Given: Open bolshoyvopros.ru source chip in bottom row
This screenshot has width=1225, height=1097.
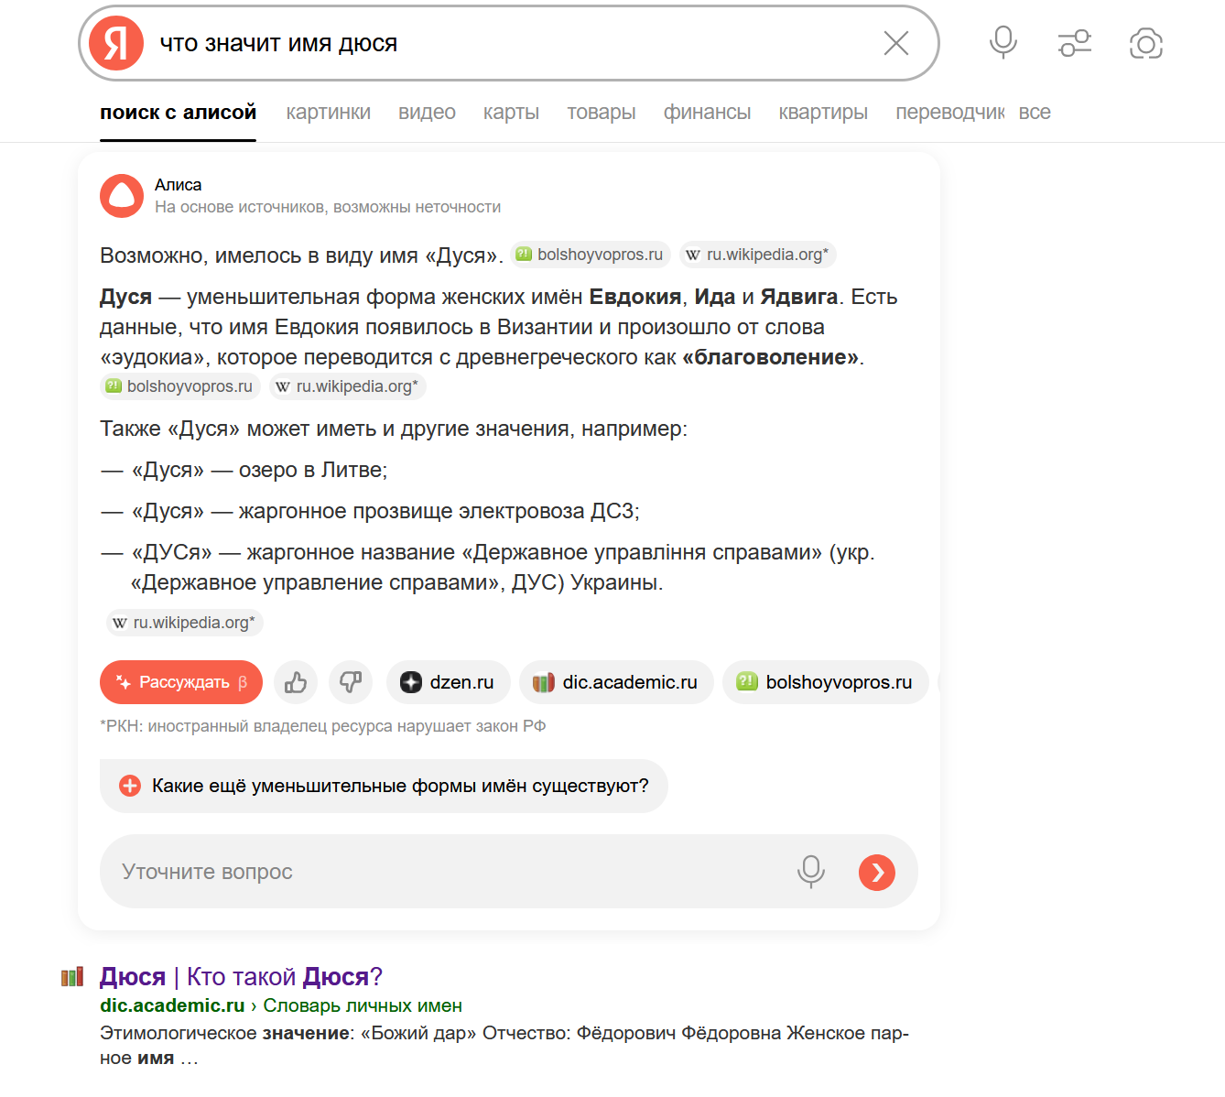Looking at the screenshot, I should 826,682.
